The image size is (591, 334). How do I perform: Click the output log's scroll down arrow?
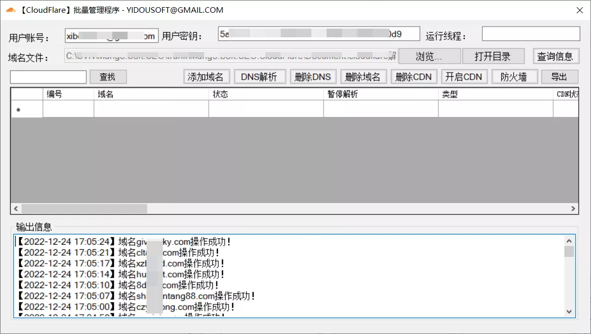tap(569, 312)
